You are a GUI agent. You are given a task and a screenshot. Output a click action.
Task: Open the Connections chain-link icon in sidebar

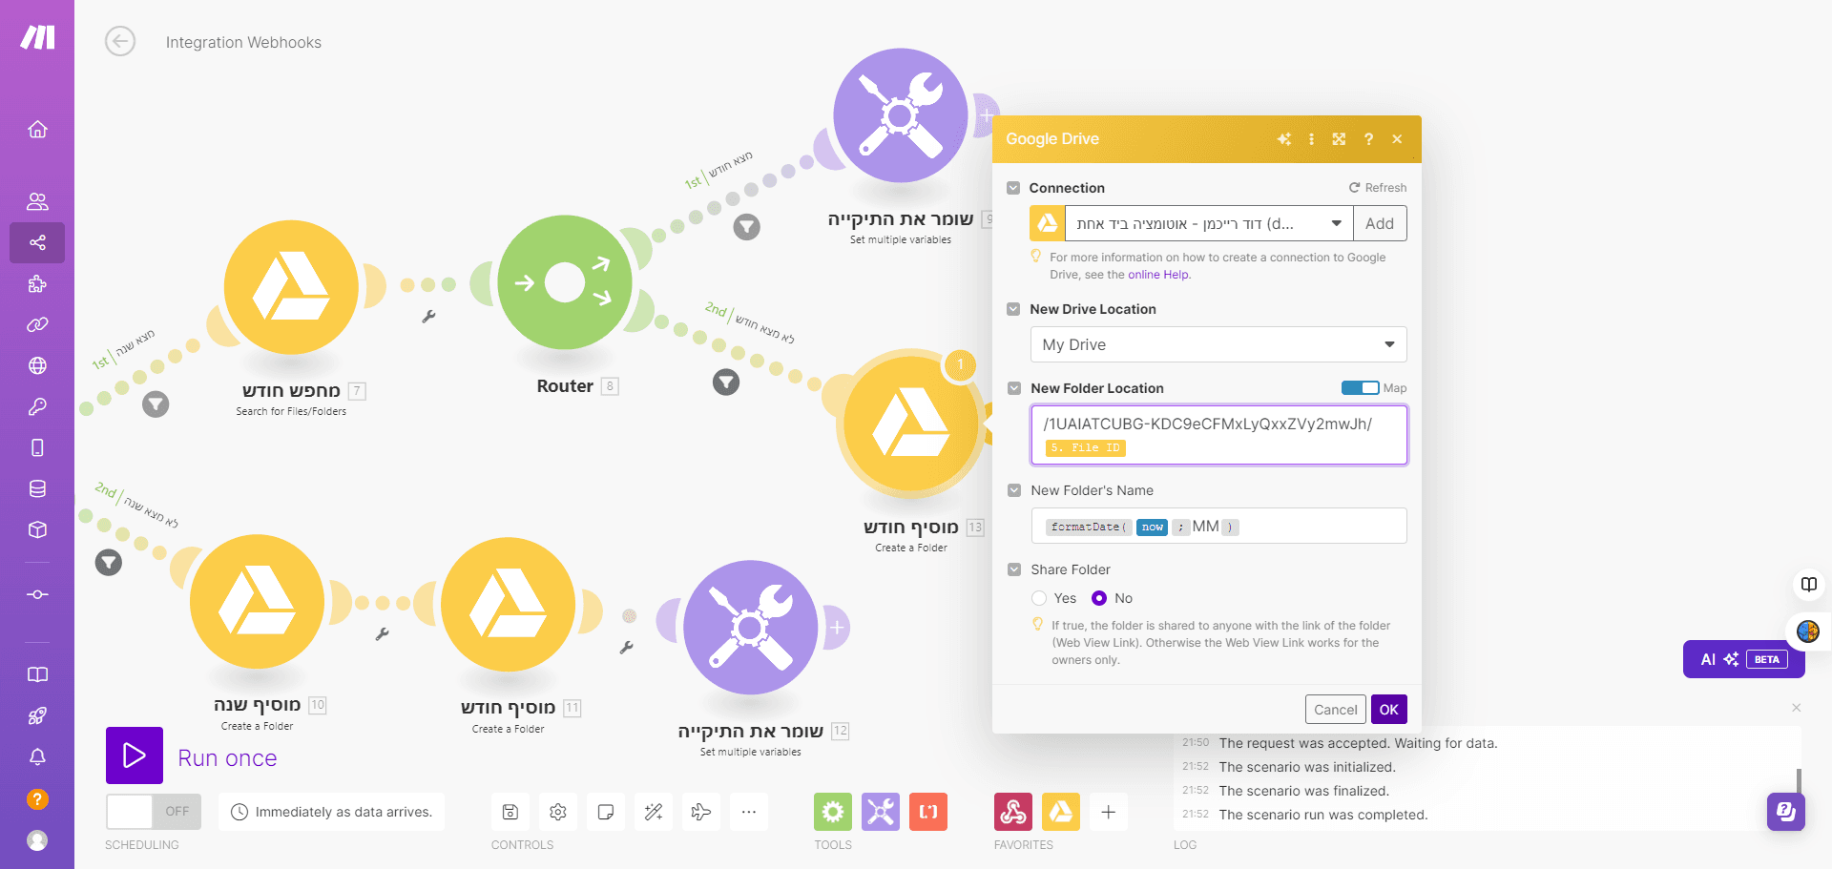pyautogui.click(x=37, y=324)
